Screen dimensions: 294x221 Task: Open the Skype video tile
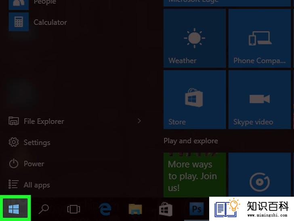click(260, 100)
